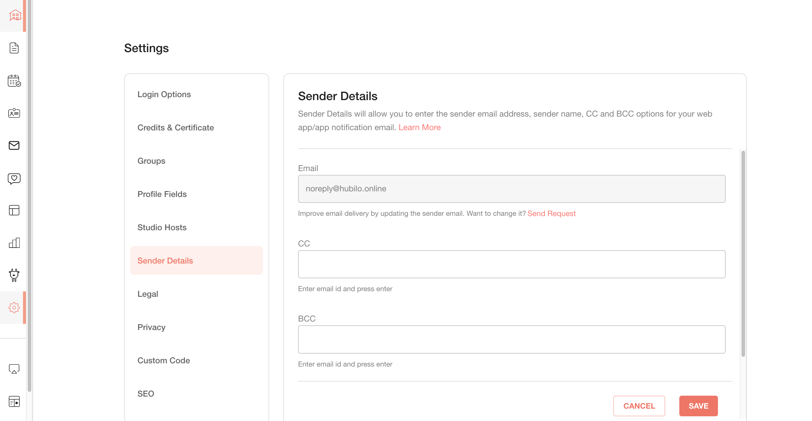
Task: Open the video layout icon at sidebar bottom
Action: click(x=14, y=402)
